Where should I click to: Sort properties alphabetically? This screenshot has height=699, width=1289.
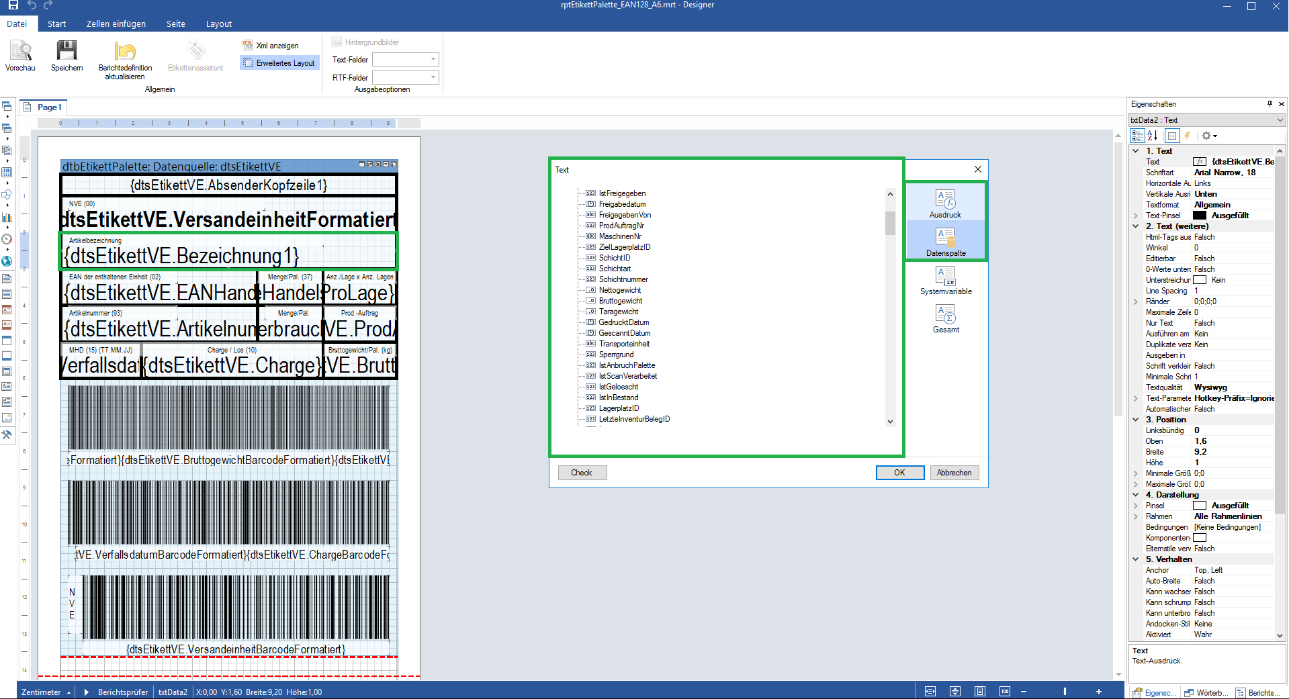(x=1153, y=136)
